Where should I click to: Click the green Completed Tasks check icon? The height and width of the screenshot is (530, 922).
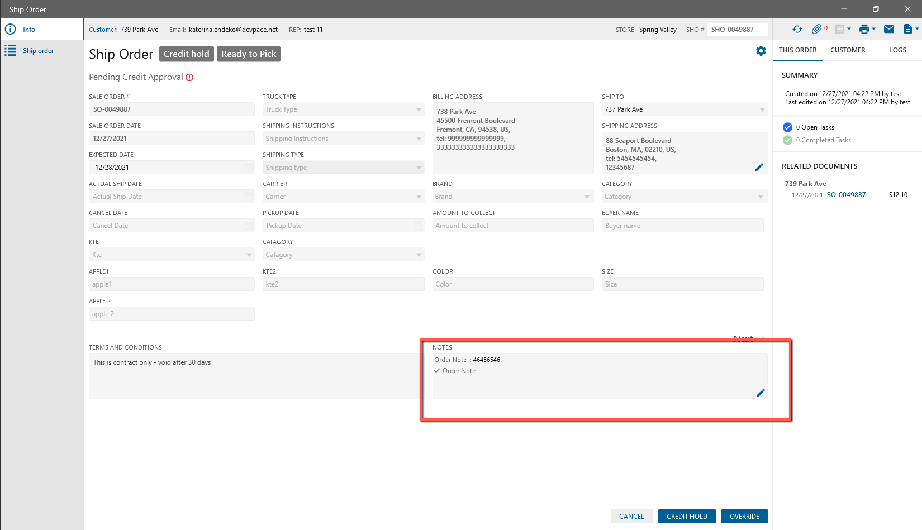click(788, 140)
